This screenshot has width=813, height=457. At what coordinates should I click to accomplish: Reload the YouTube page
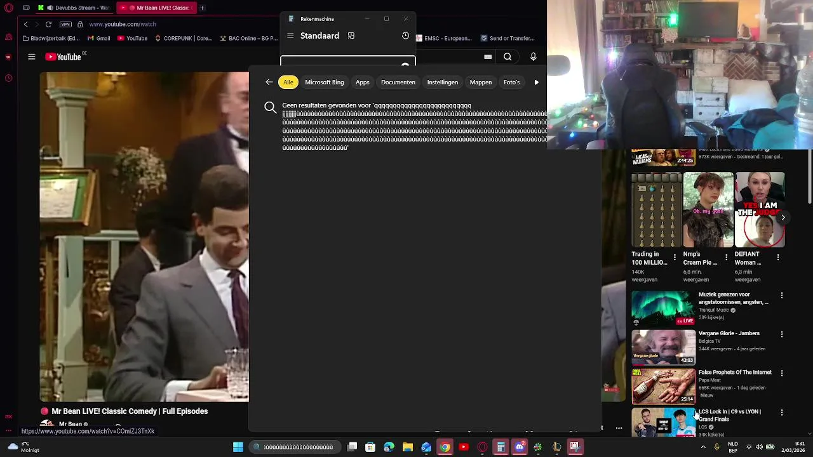(x=48, y=24)
